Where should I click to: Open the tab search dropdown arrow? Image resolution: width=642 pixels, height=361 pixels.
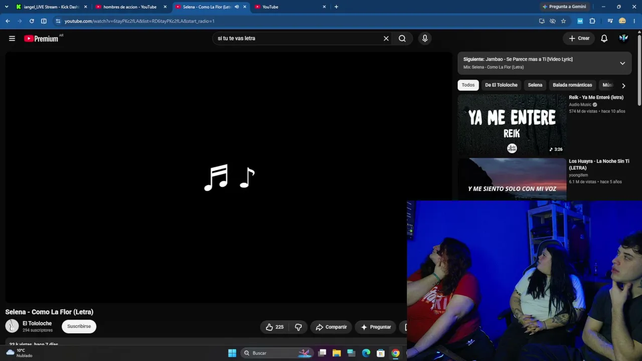tap(7, 7)
